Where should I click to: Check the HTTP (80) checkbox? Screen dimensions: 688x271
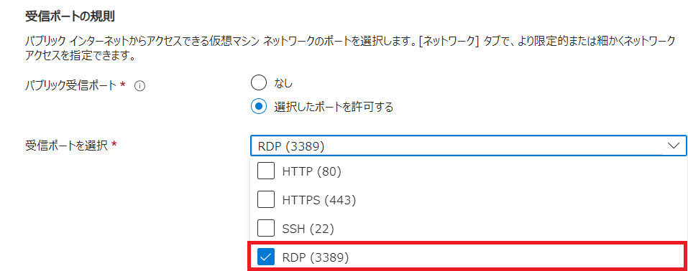pyautogui.click(x=266, y=171)
